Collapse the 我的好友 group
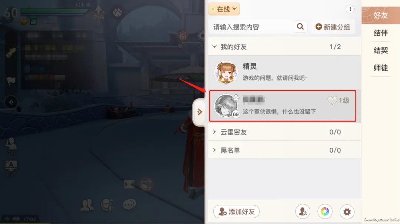Image resolution: width=400 pixels, height=224 pixels. point(284,47)
